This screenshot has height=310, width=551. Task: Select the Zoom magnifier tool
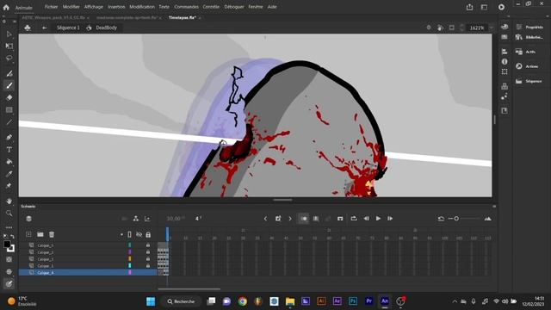[9, 213]
